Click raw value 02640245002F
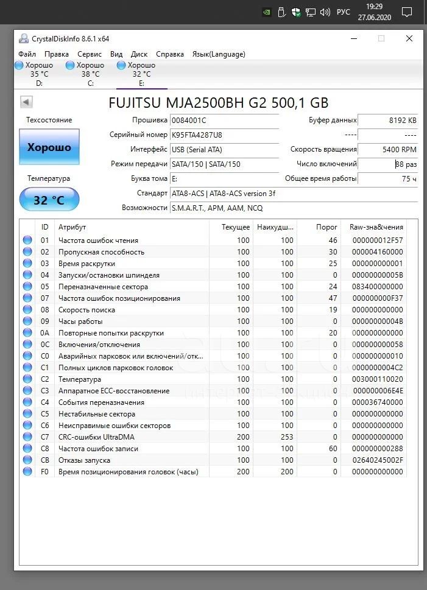Viewport: 427px width, 590px height. 378,460
